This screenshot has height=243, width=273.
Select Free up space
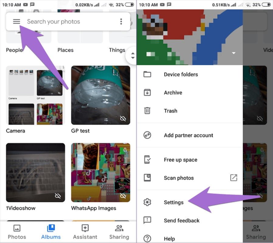pyautogui.click(x=180, y=159)
